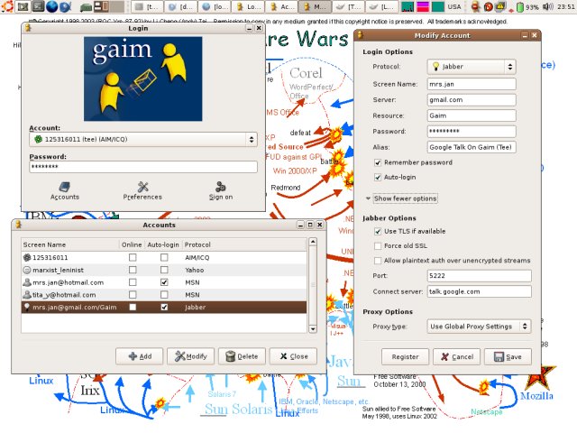Open the Protocol dropdown showing Jabber
This screenshot has width=577, height=433.
pos(472,67)
